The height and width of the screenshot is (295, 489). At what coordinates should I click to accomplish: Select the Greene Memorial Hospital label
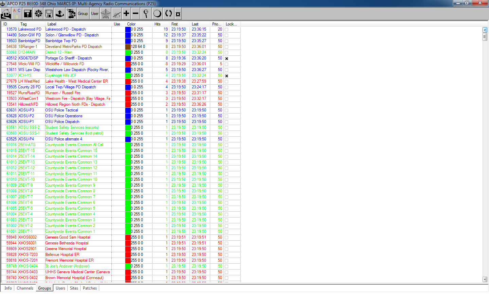(66, 249)
